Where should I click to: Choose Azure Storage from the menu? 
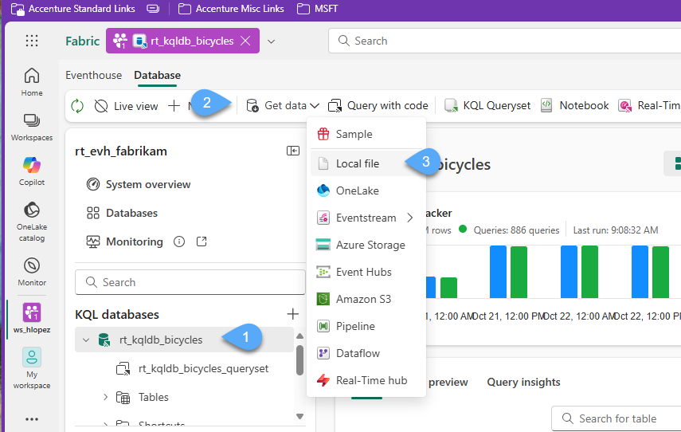coord(366,245)
